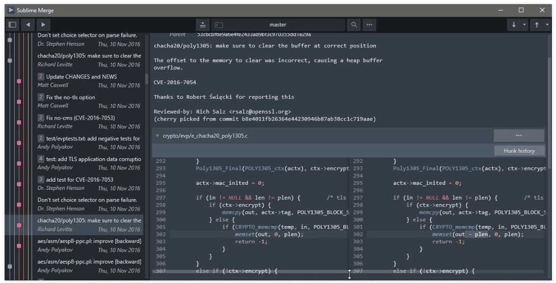Select 'add test for CVE-2016-7053' commit
This screenshot has height=283, width=556.
point(89,184)
